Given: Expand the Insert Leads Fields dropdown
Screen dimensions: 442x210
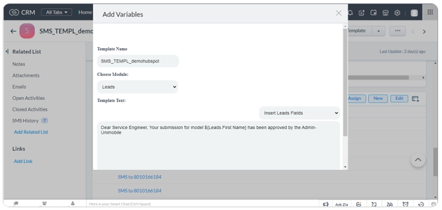Looking at the screenshot, I should tap(299, 112).
